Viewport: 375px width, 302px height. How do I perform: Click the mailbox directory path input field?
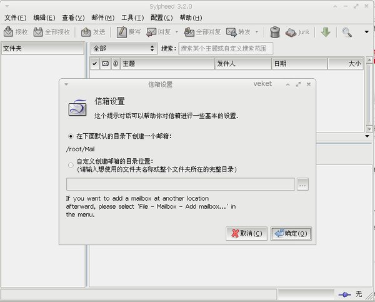181,184
